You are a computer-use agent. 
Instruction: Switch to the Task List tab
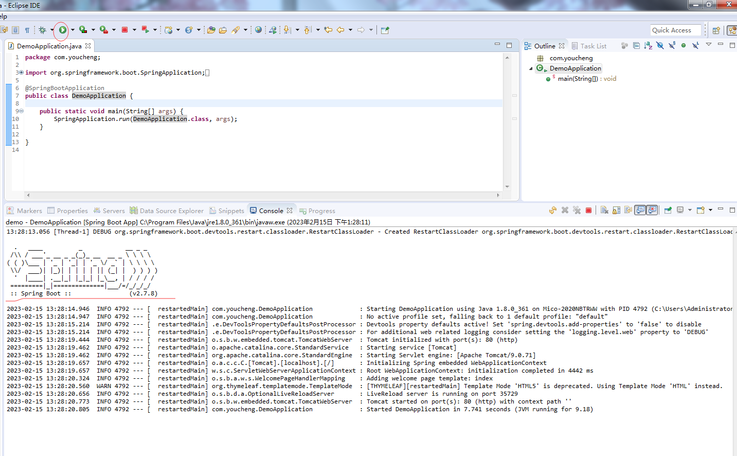pos(589,46)
